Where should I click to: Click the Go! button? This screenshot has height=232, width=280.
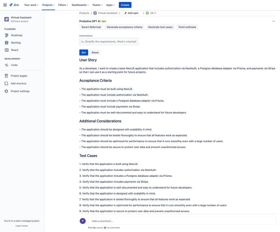pos(84,53)
